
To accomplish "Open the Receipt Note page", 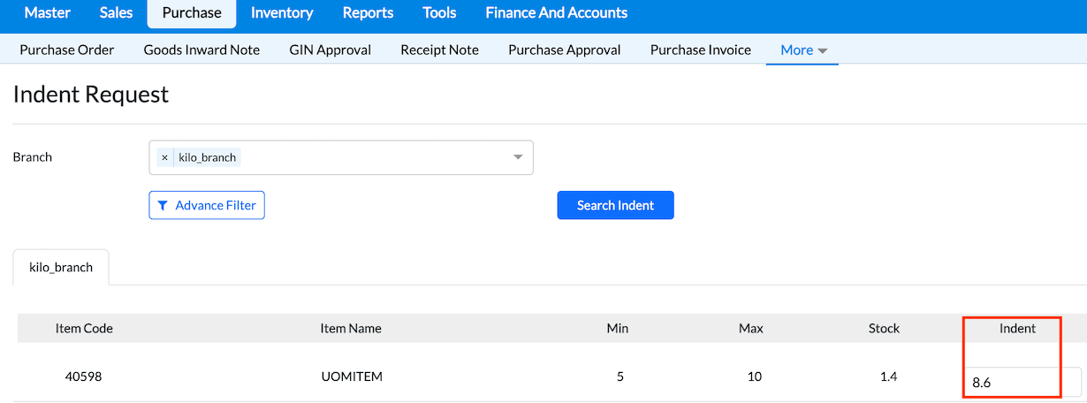I will [x=439, y=49].
